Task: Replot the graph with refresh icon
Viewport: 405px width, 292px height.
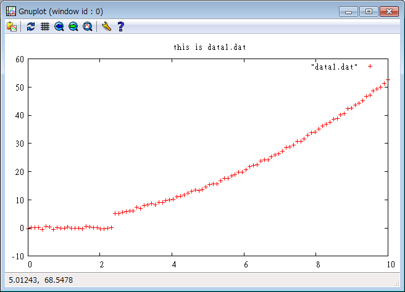Action: [31, 26]
